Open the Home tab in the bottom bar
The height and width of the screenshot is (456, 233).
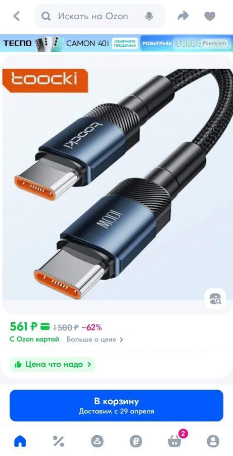click(20, 441)
